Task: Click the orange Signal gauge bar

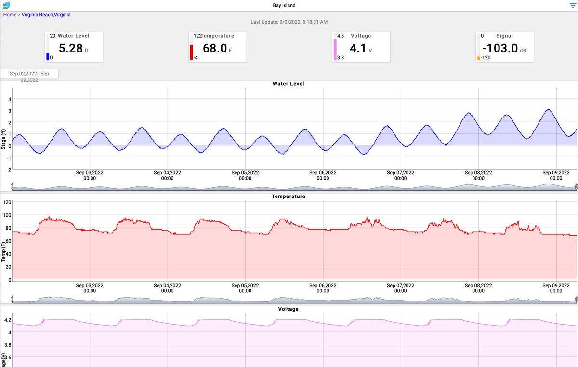Action: 478,57
